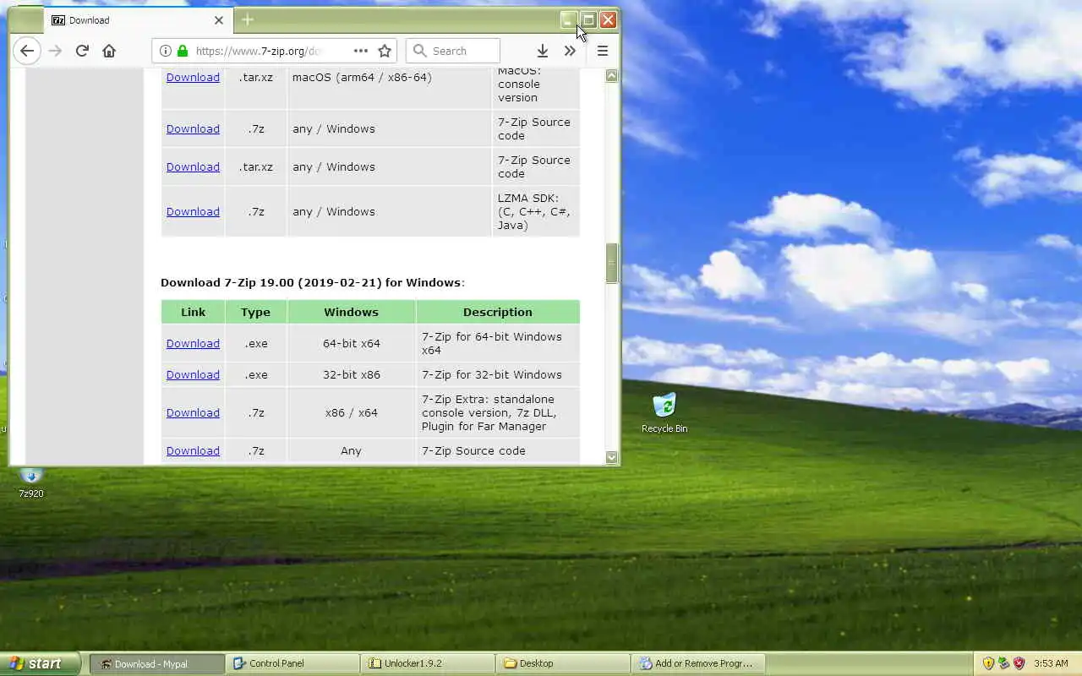Viewport: 1082px width, 676px height.
Task: Click the page scrollbar up arrow
Action: (x=612, y=76)
